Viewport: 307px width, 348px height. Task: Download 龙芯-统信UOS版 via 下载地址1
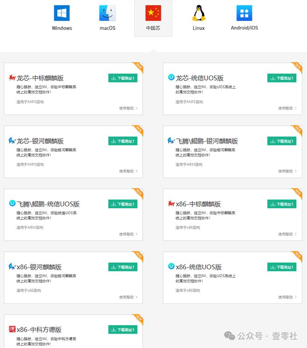click(x=282, y=78)
